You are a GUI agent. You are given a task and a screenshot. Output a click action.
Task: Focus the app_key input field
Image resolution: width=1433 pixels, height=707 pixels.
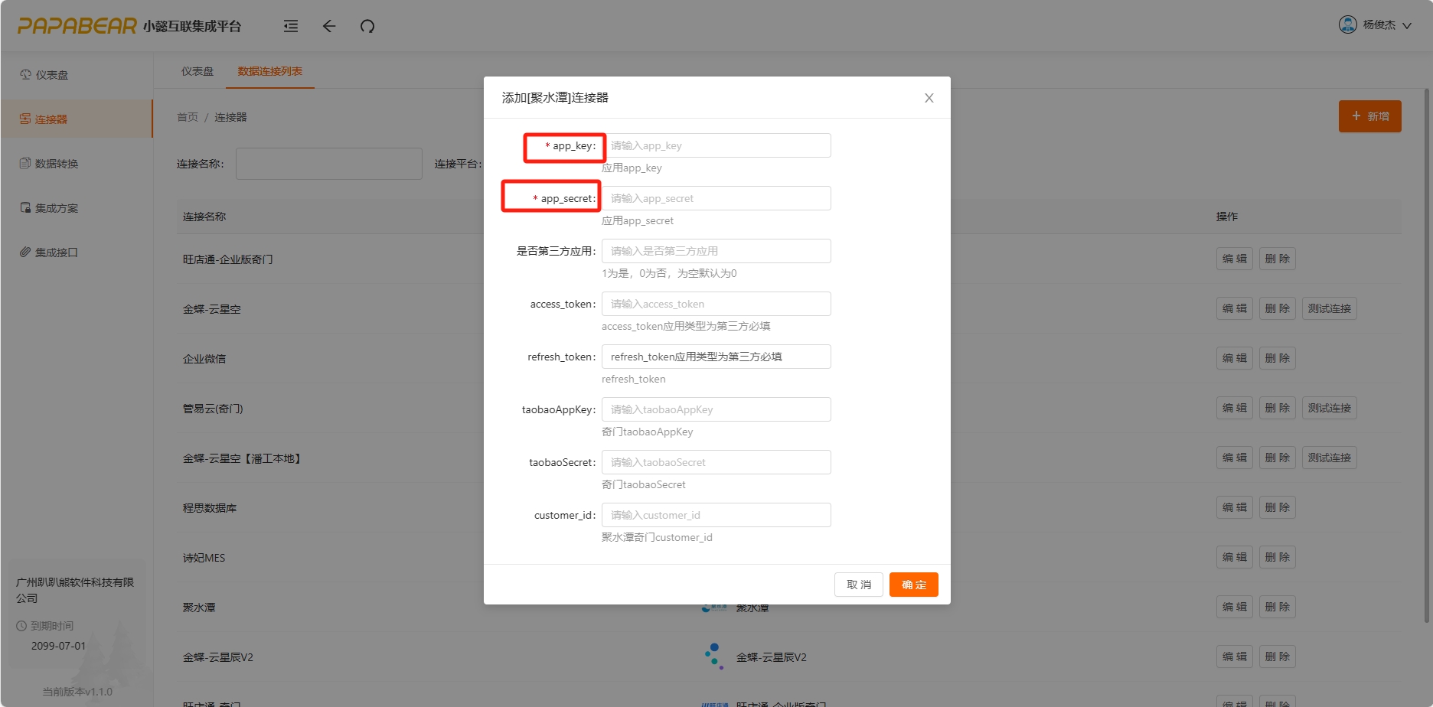pyautogui.click(x=716, y=145)
